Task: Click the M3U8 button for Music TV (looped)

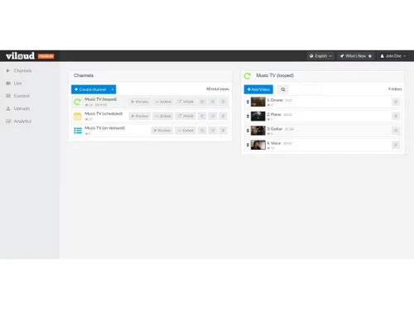Action: tap(185, 102)
